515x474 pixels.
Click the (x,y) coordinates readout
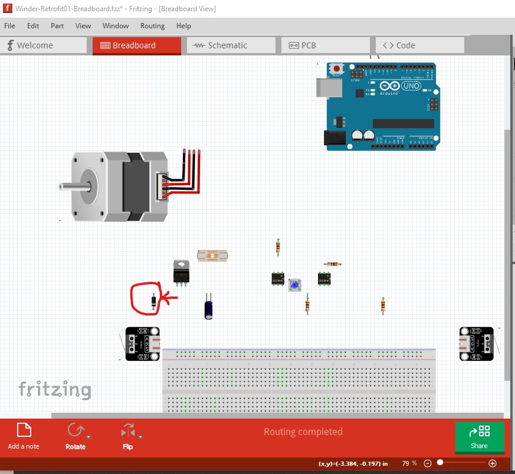coord(353,463)
